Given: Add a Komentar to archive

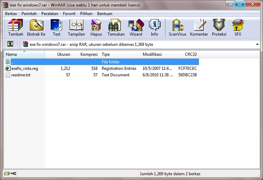Looking at the screenshot, I should [200, 25].
